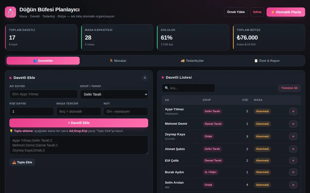Click the Not input field

pyautogui.click(x=126, y=111)
